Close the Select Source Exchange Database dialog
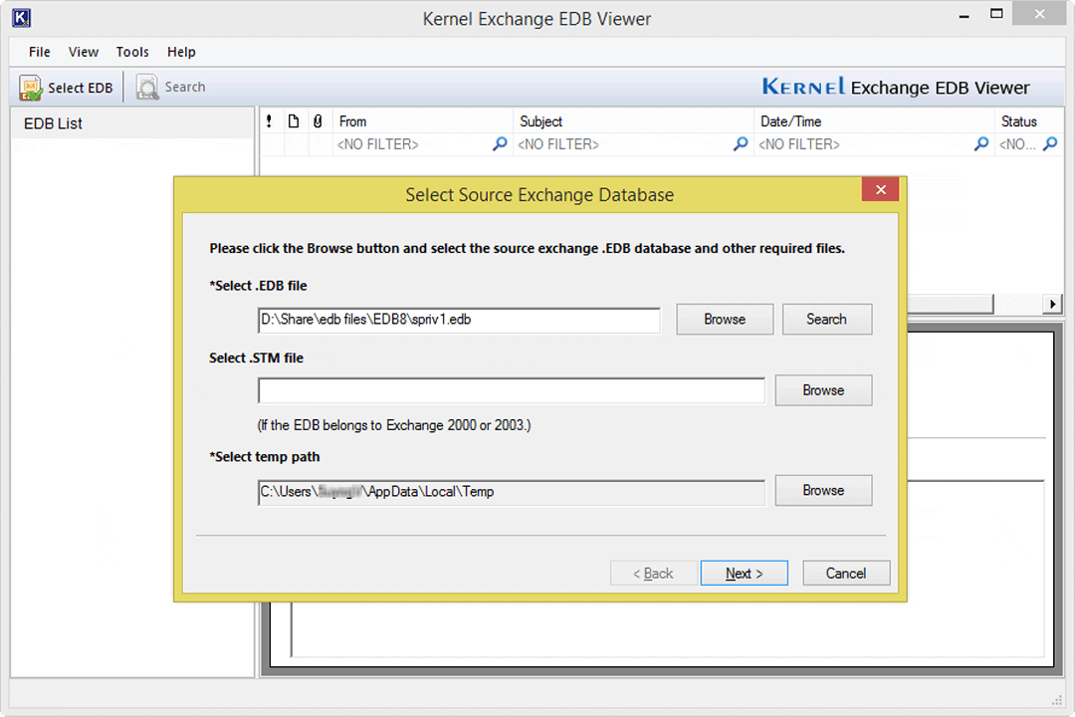Screen dimensions: 1075x717 coord(880,189)
